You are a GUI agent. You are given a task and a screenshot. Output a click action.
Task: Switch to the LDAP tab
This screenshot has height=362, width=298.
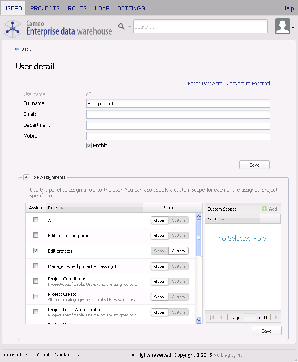coord(102,8)
